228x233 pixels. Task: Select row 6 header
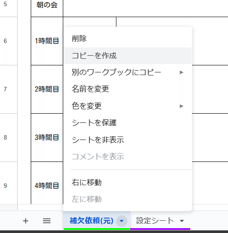point(9,41)
